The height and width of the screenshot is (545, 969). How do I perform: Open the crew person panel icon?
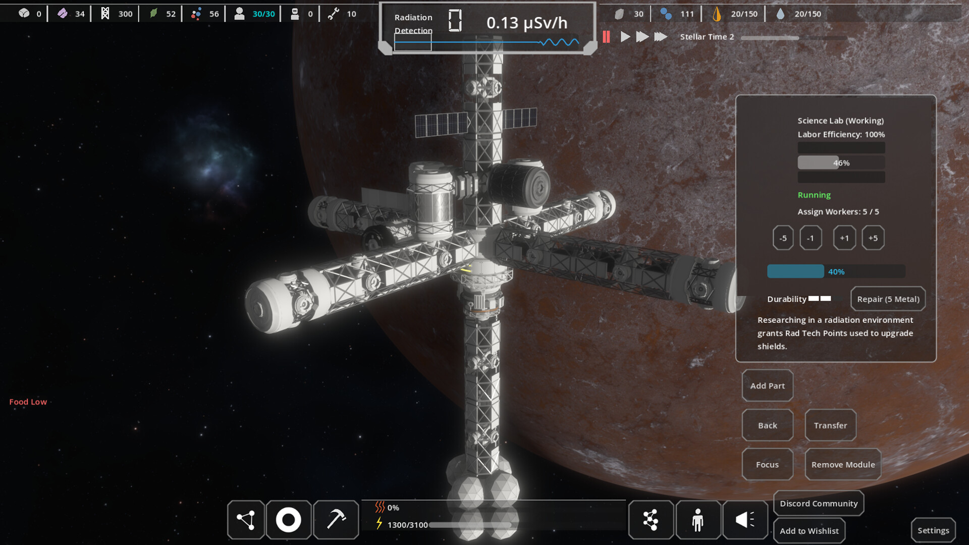point(698,520)
